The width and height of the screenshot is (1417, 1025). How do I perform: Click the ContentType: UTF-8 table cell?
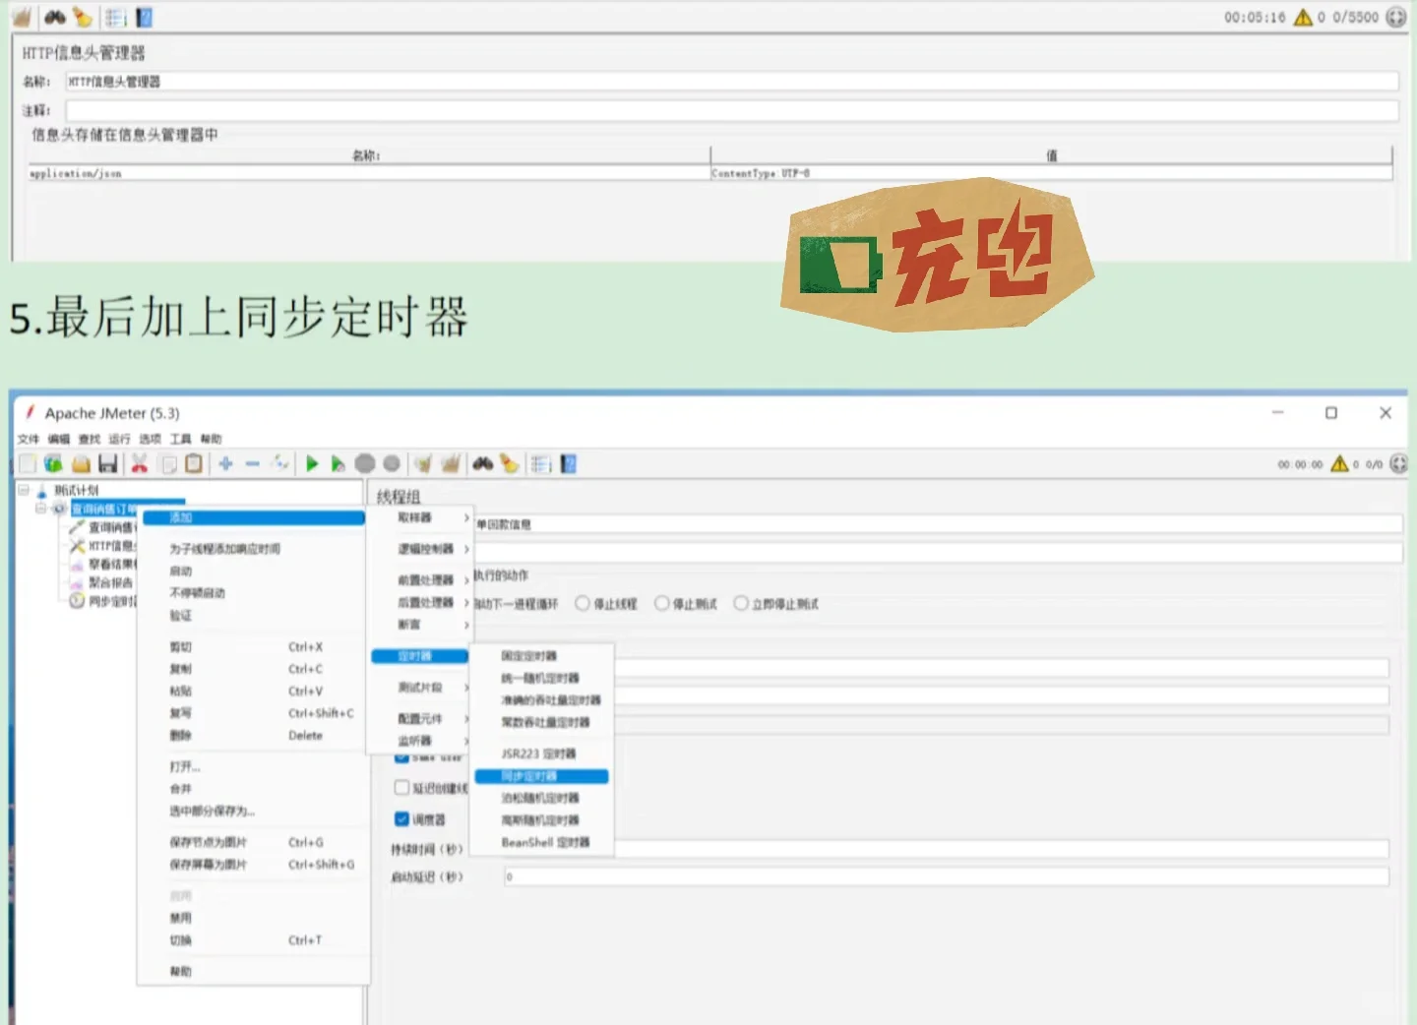[x=1051, y=173]
